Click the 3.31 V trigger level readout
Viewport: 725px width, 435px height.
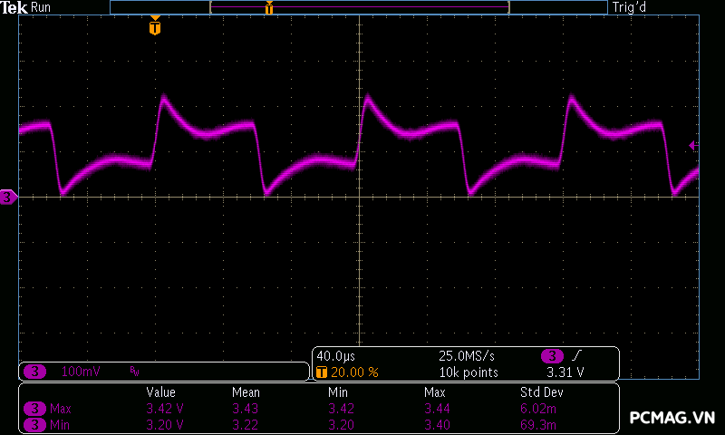point(565,372)
